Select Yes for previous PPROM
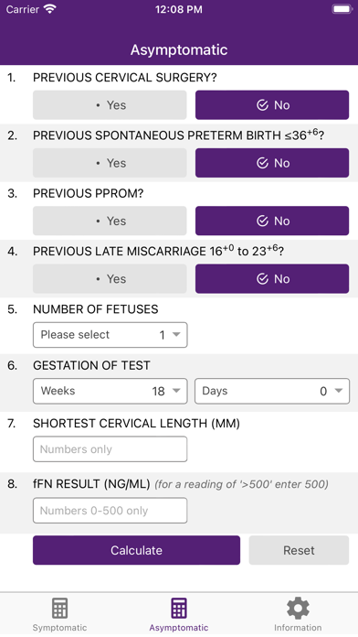This screenshot has height=637, width=358. (110, 221)
